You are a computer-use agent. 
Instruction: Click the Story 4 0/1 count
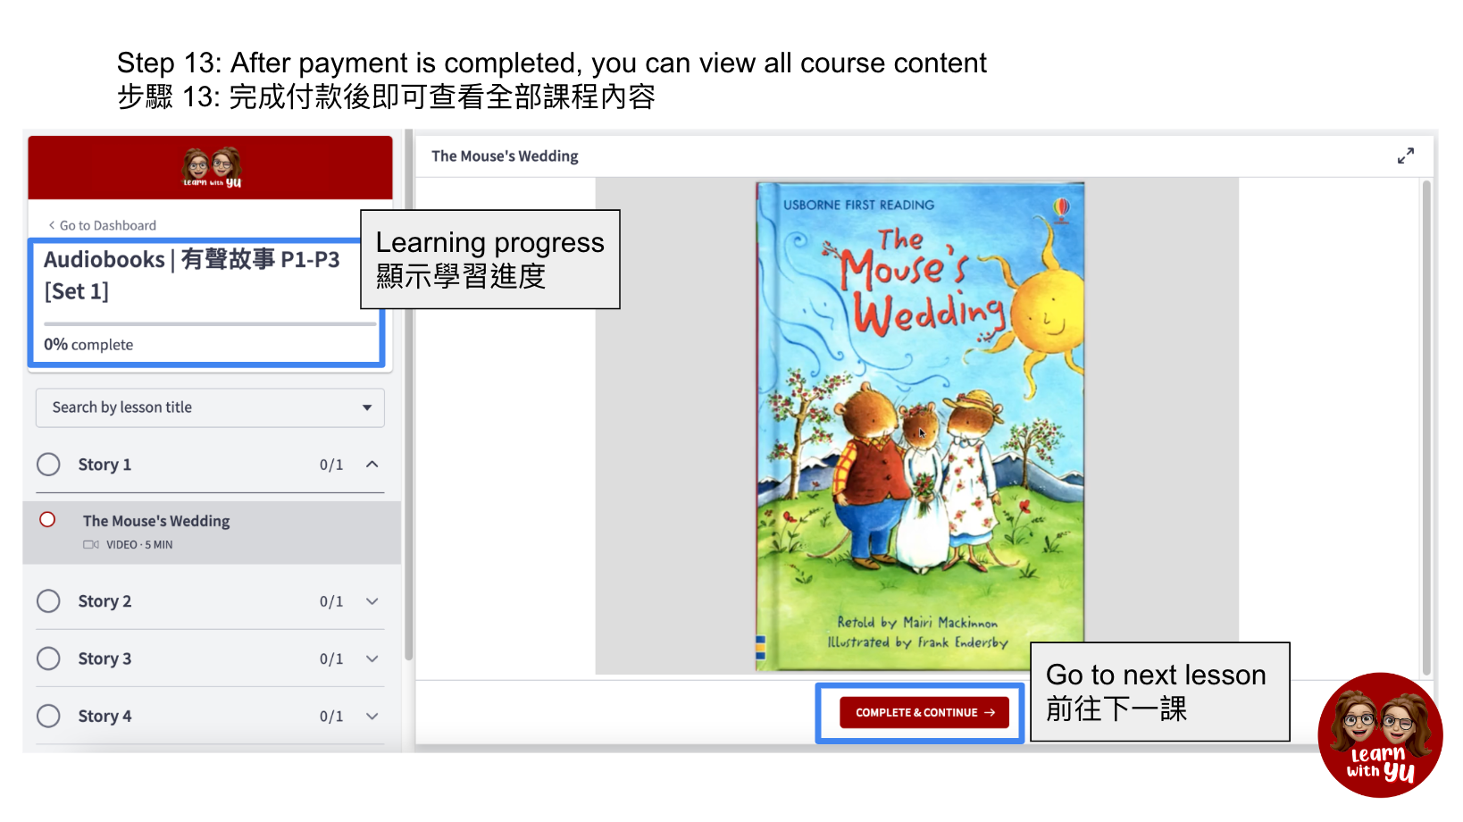point(331,716)
